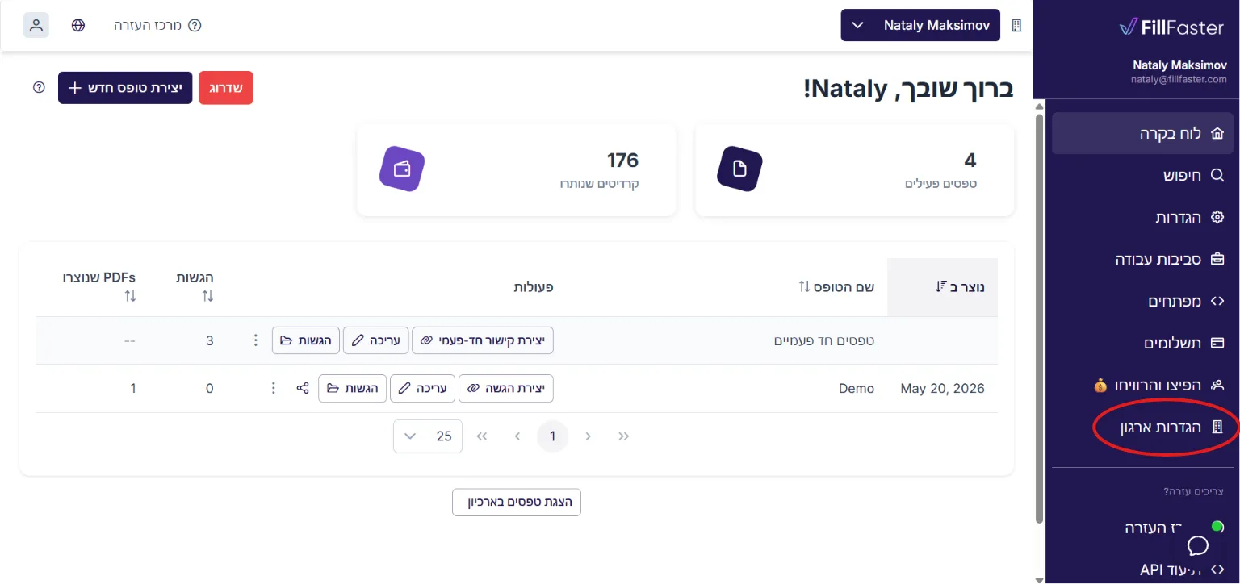Open the language globe icon

78,25
